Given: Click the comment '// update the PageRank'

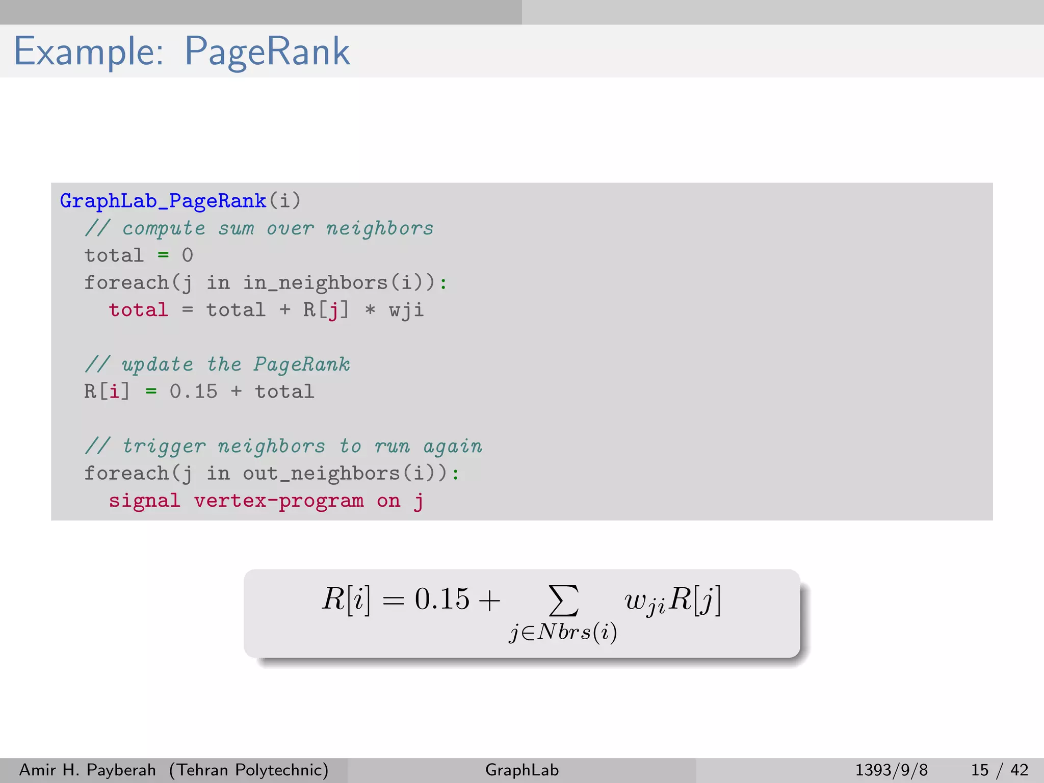Looking at the screenshot, I should 217,364.
